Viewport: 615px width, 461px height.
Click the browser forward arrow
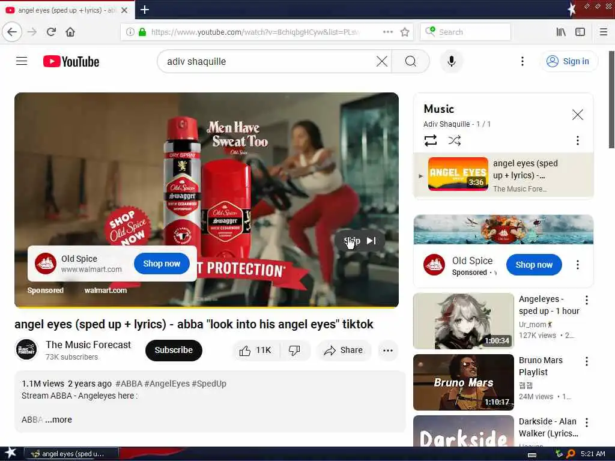[x=32, y=32]
